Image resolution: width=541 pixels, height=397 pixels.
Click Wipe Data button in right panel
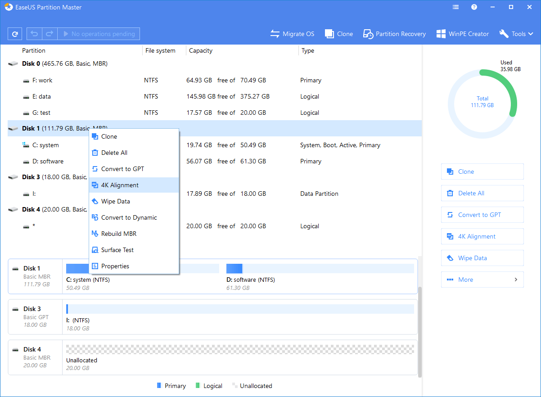(x=482, y=258)
